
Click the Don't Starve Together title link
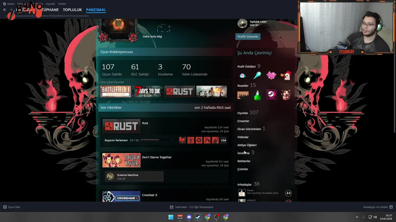pyautogui.click(x=157, y=157)
